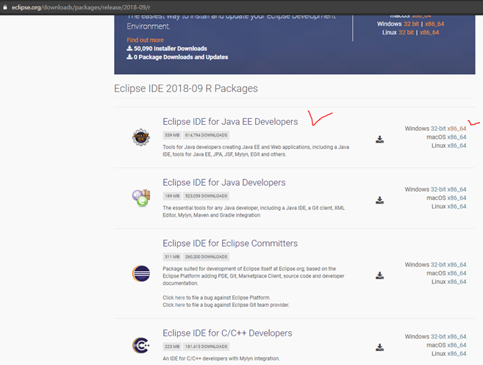Click the Eclipse Committers package download icon
The image size is (483, 365).
[x=379, y=275]
